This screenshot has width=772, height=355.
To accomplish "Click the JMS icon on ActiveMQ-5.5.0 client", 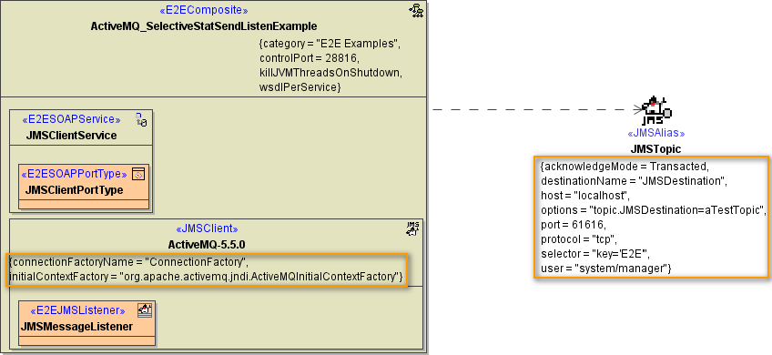I will [412, 228].
